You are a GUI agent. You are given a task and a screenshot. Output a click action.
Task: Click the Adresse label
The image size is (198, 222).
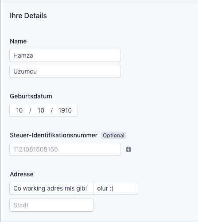tap(22, 174)
